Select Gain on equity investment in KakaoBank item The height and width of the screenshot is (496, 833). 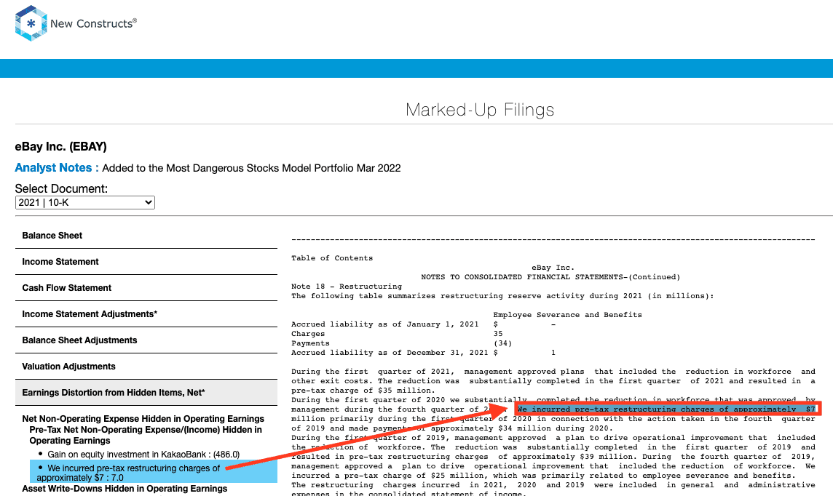tap(143, 455)
